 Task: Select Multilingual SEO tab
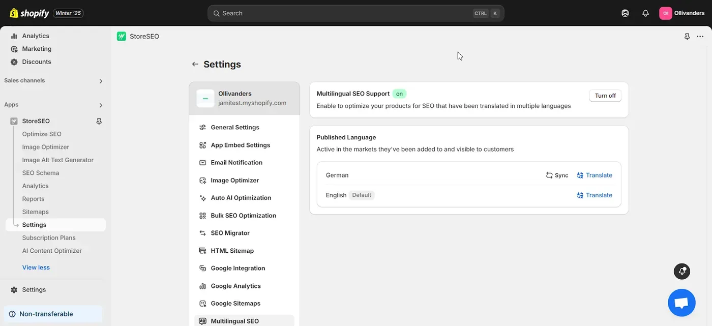244,321
